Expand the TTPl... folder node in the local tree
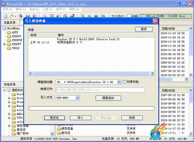This screenshot has height=142, width=194. 9,118
